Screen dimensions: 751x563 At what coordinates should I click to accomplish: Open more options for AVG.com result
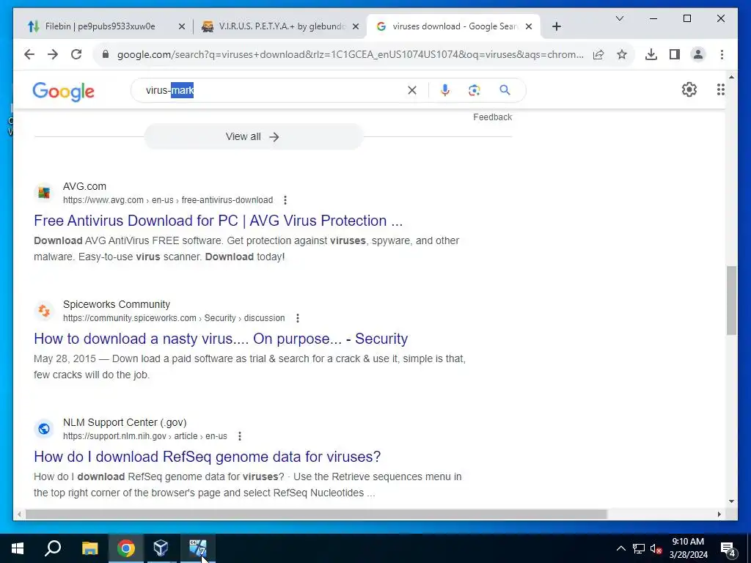(x=285, y=200)
